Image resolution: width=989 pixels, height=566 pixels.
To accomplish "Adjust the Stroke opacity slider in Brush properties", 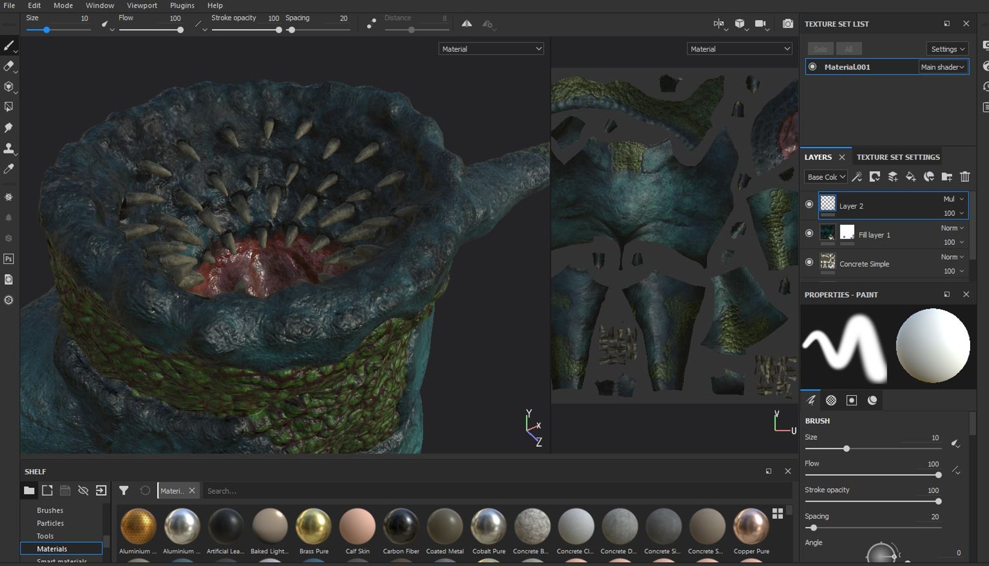I will pos(873,501).
